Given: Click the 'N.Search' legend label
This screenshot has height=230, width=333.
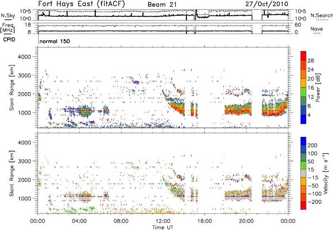Looking at the screenshot, I should coord(321,15).
